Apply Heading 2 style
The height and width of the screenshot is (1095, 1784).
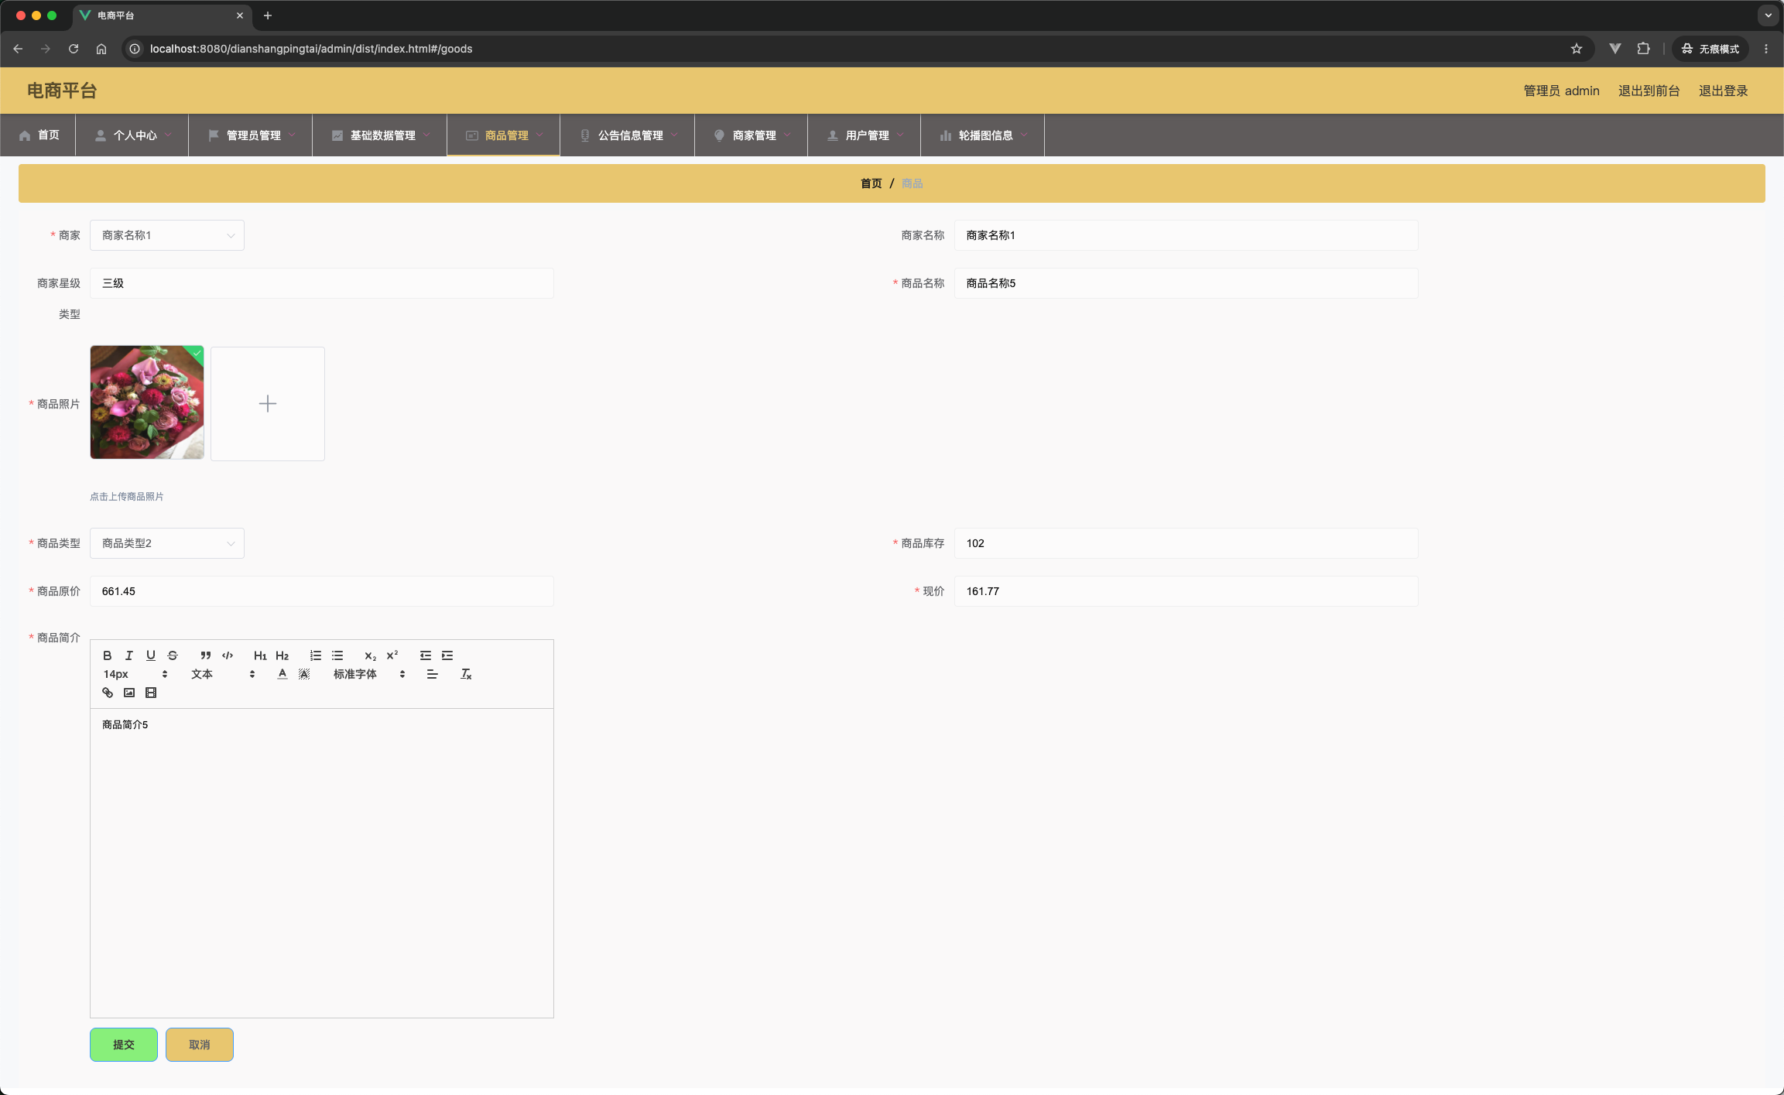(x=282, y=655)
